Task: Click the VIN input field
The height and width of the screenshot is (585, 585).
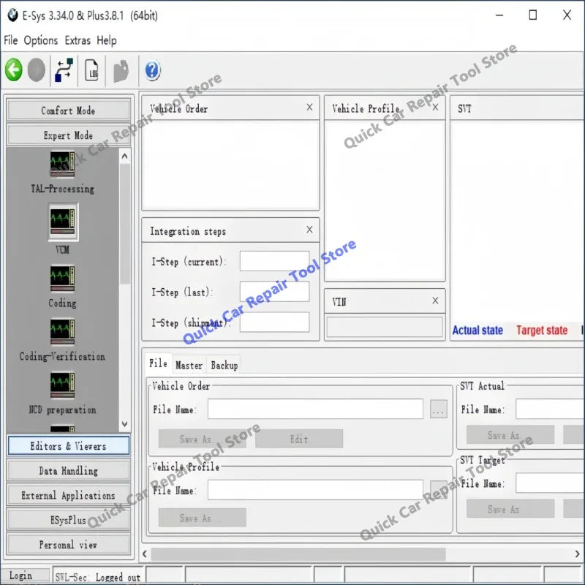Action: pos(385,327)
